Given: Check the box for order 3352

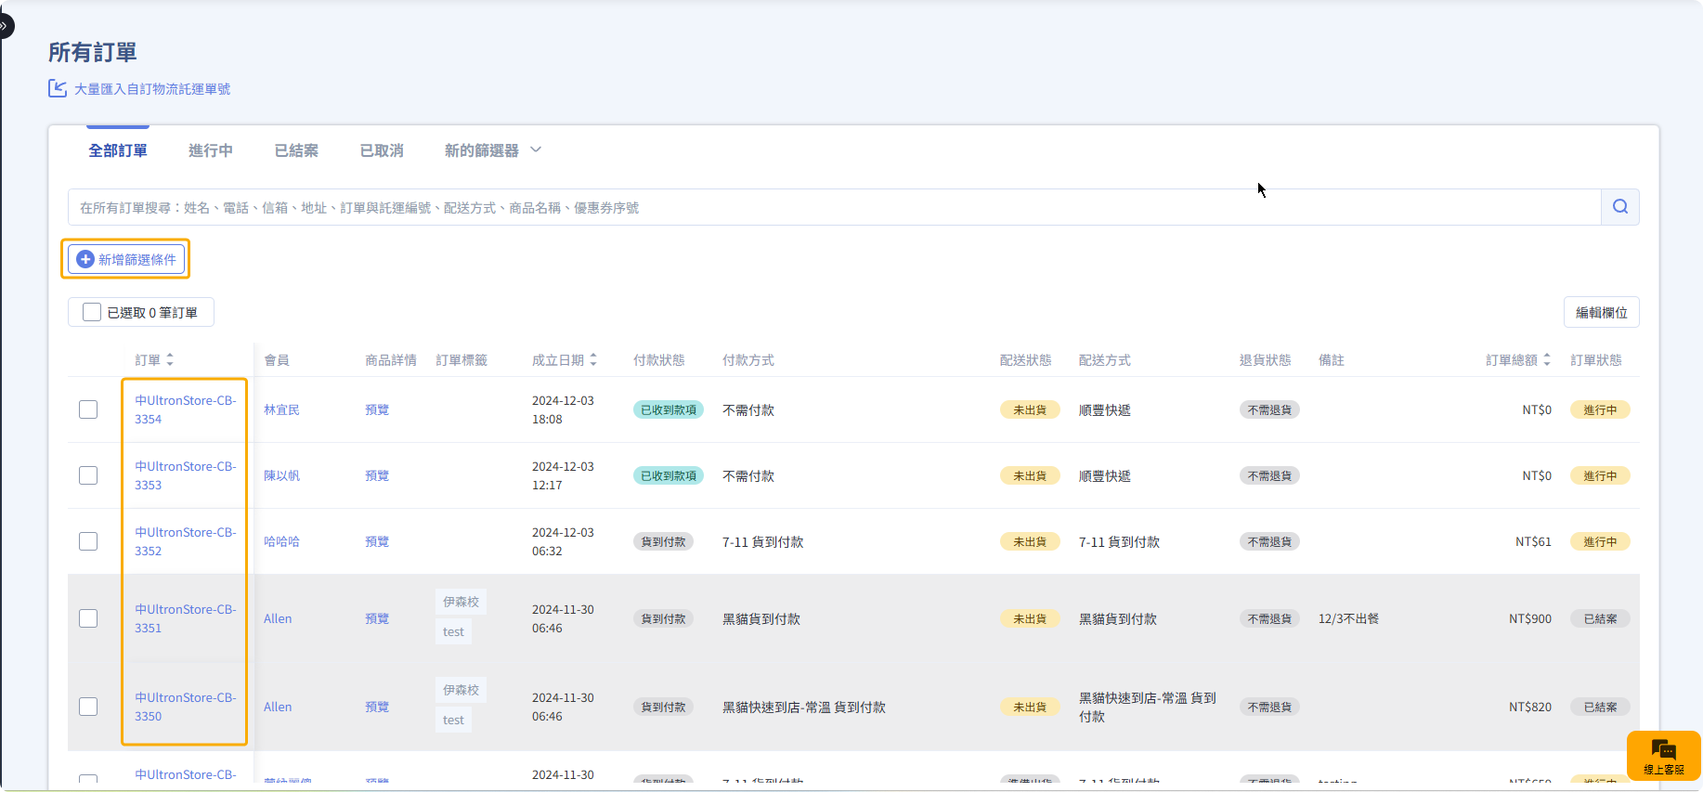Looking at the screenshot, I should [88, 541].
